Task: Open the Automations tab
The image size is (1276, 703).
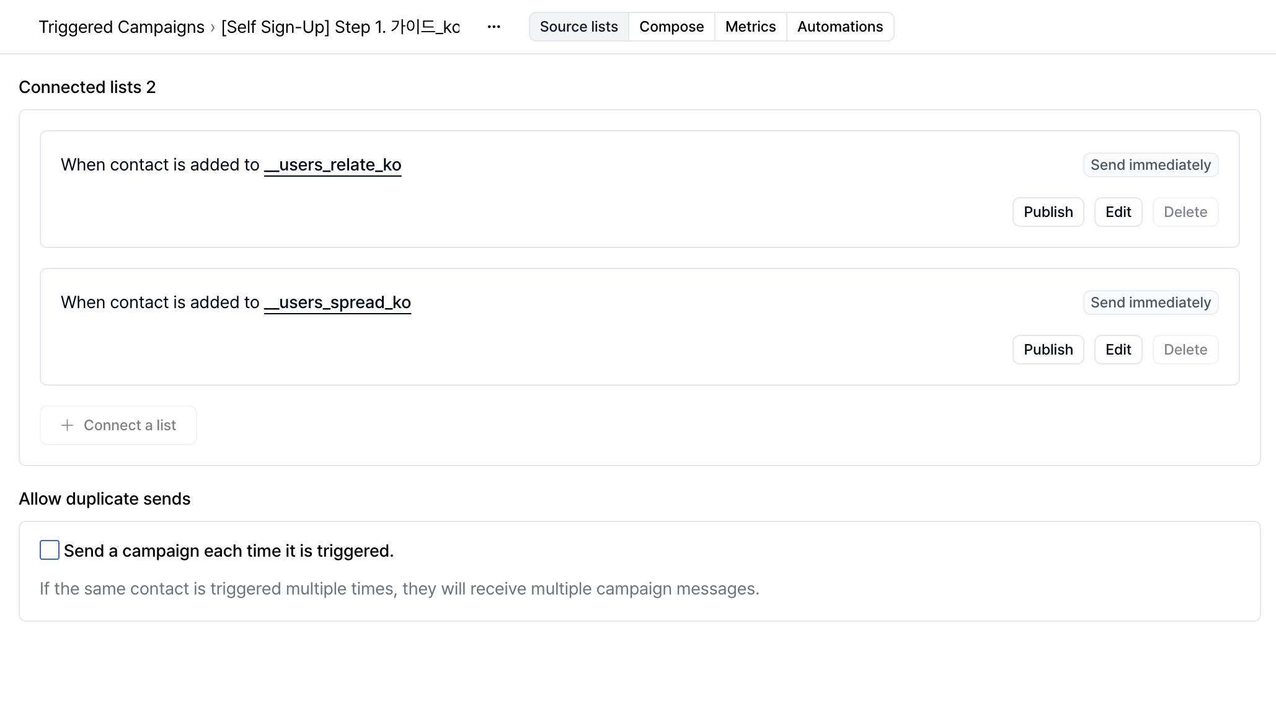Action: (840, 27)
